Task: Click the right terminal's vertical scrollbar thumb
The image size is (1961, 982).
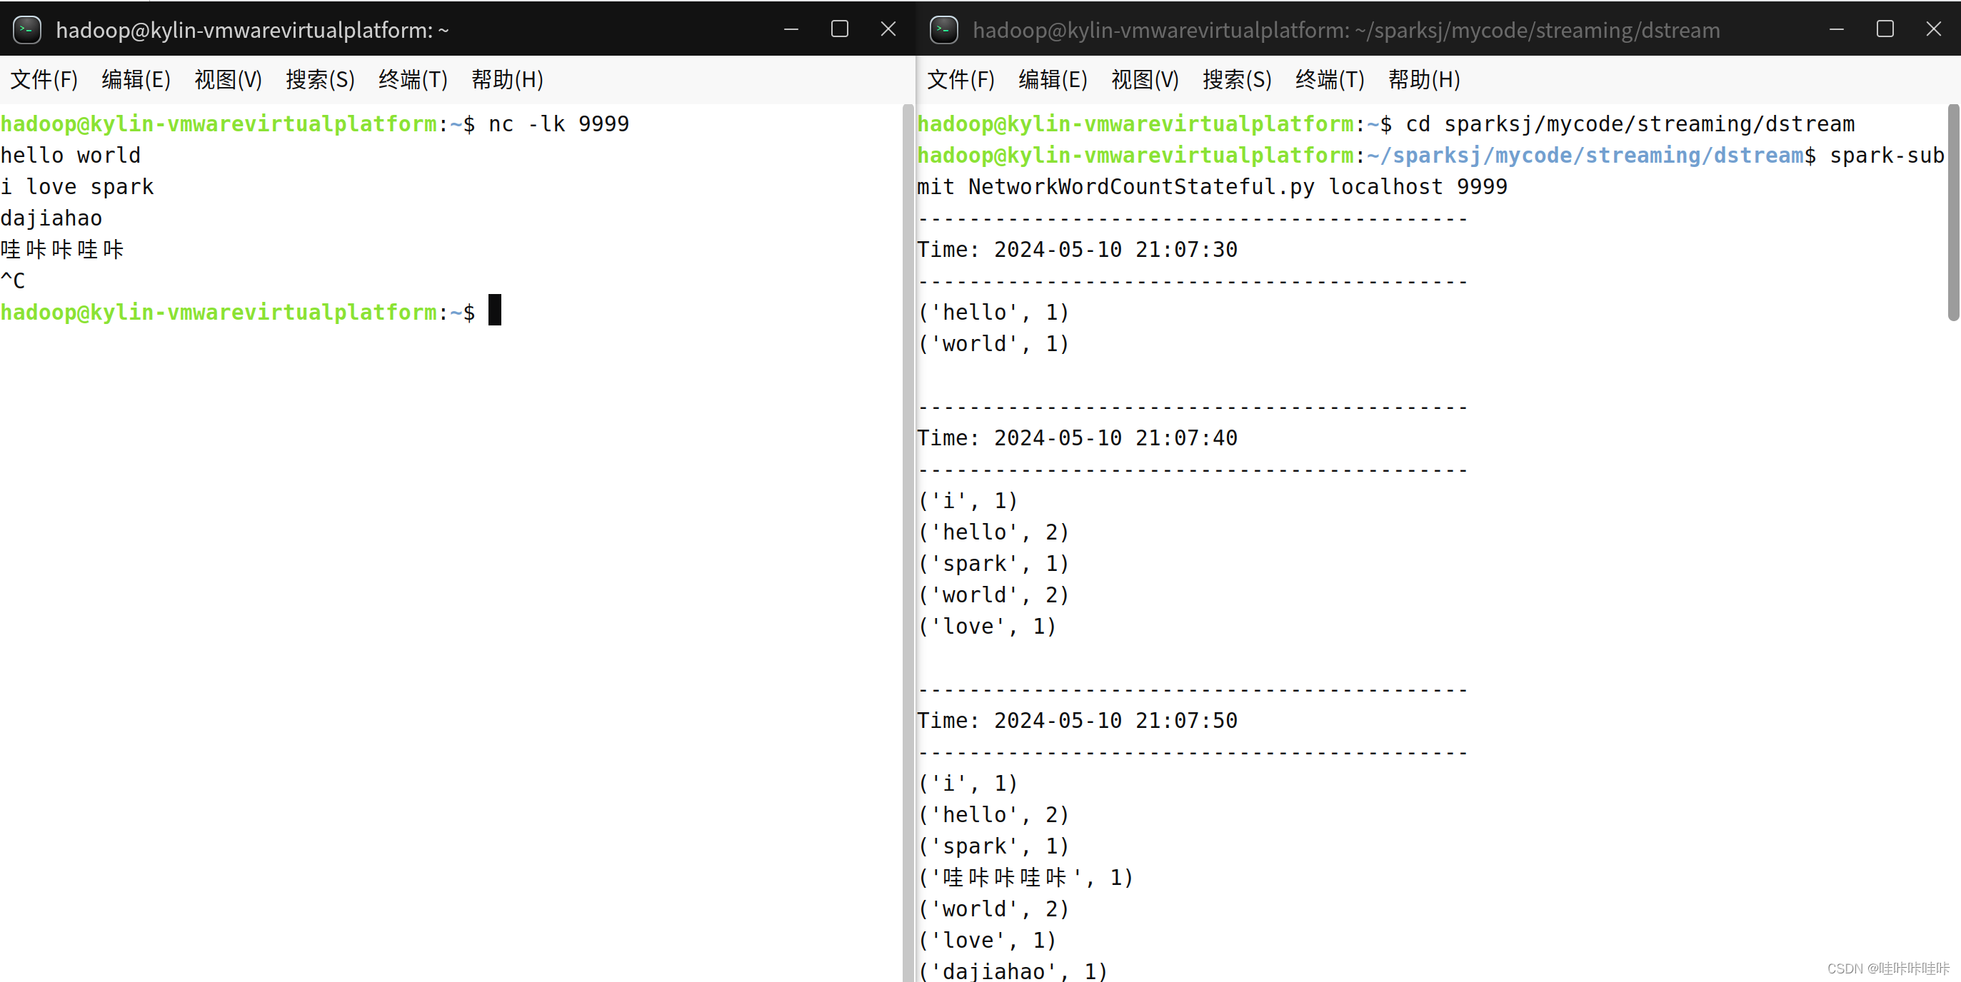Action: click(x=1953, y=213)
